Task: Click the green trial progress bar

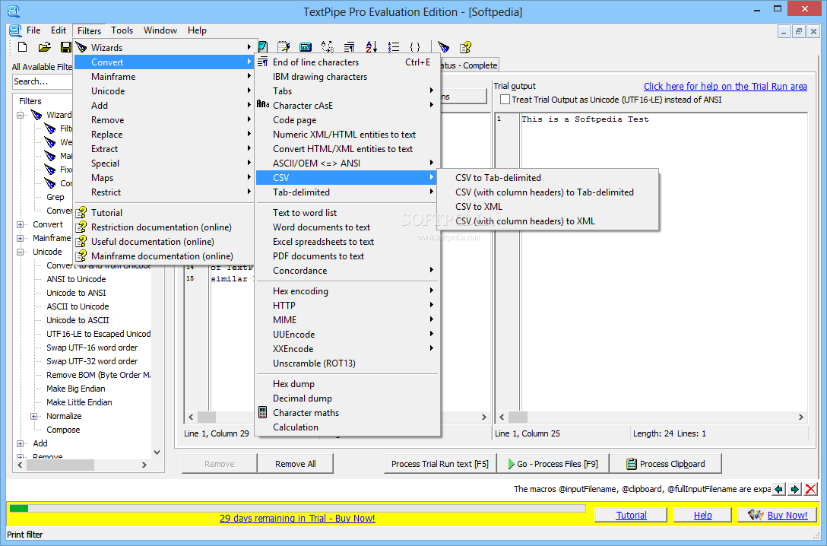Action: click(19, 508)
